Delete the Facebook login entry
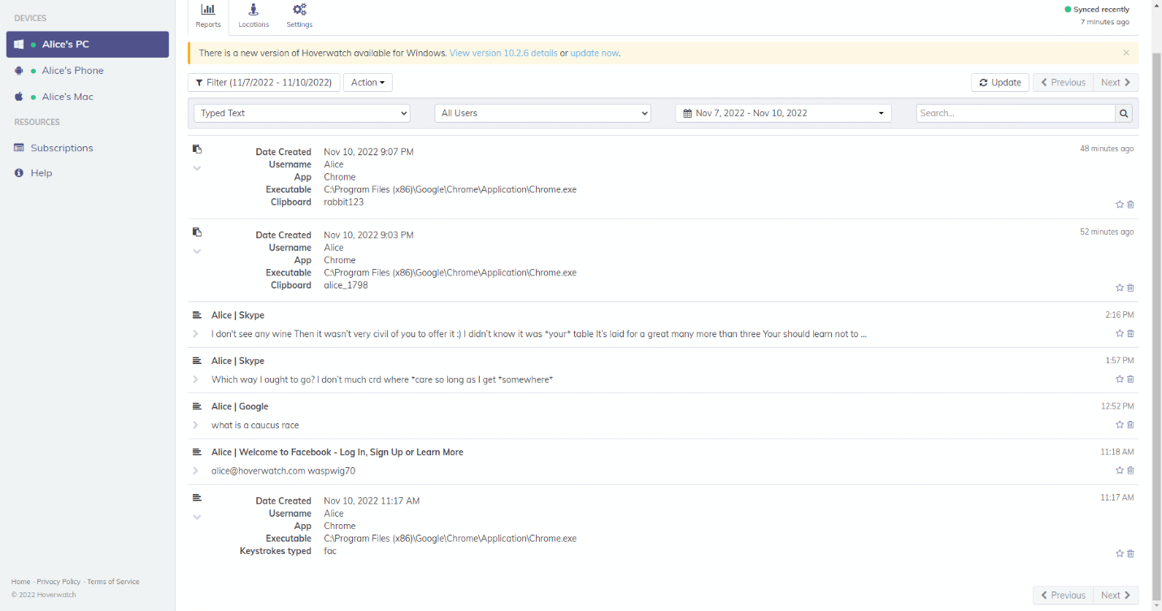Viewport: 1162px width, 611px height. click(1130, 470)
